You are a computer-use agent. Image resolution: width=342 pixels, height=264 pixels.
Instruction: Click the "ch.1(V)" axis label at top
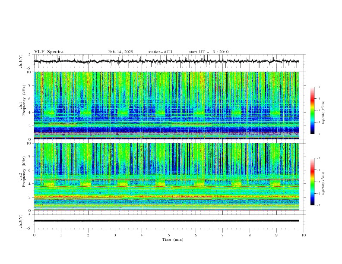coord(21,61)
